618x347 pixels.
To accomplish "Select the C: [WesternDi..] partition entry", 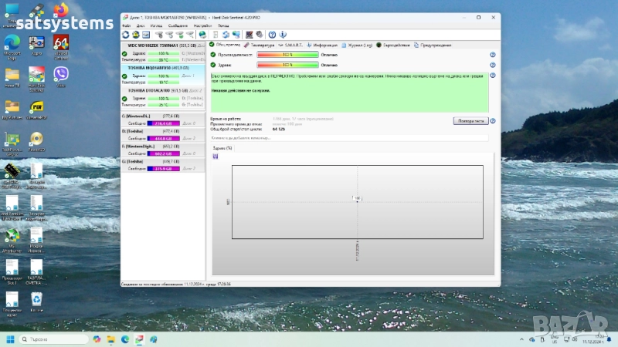I will tap(163, 116).
